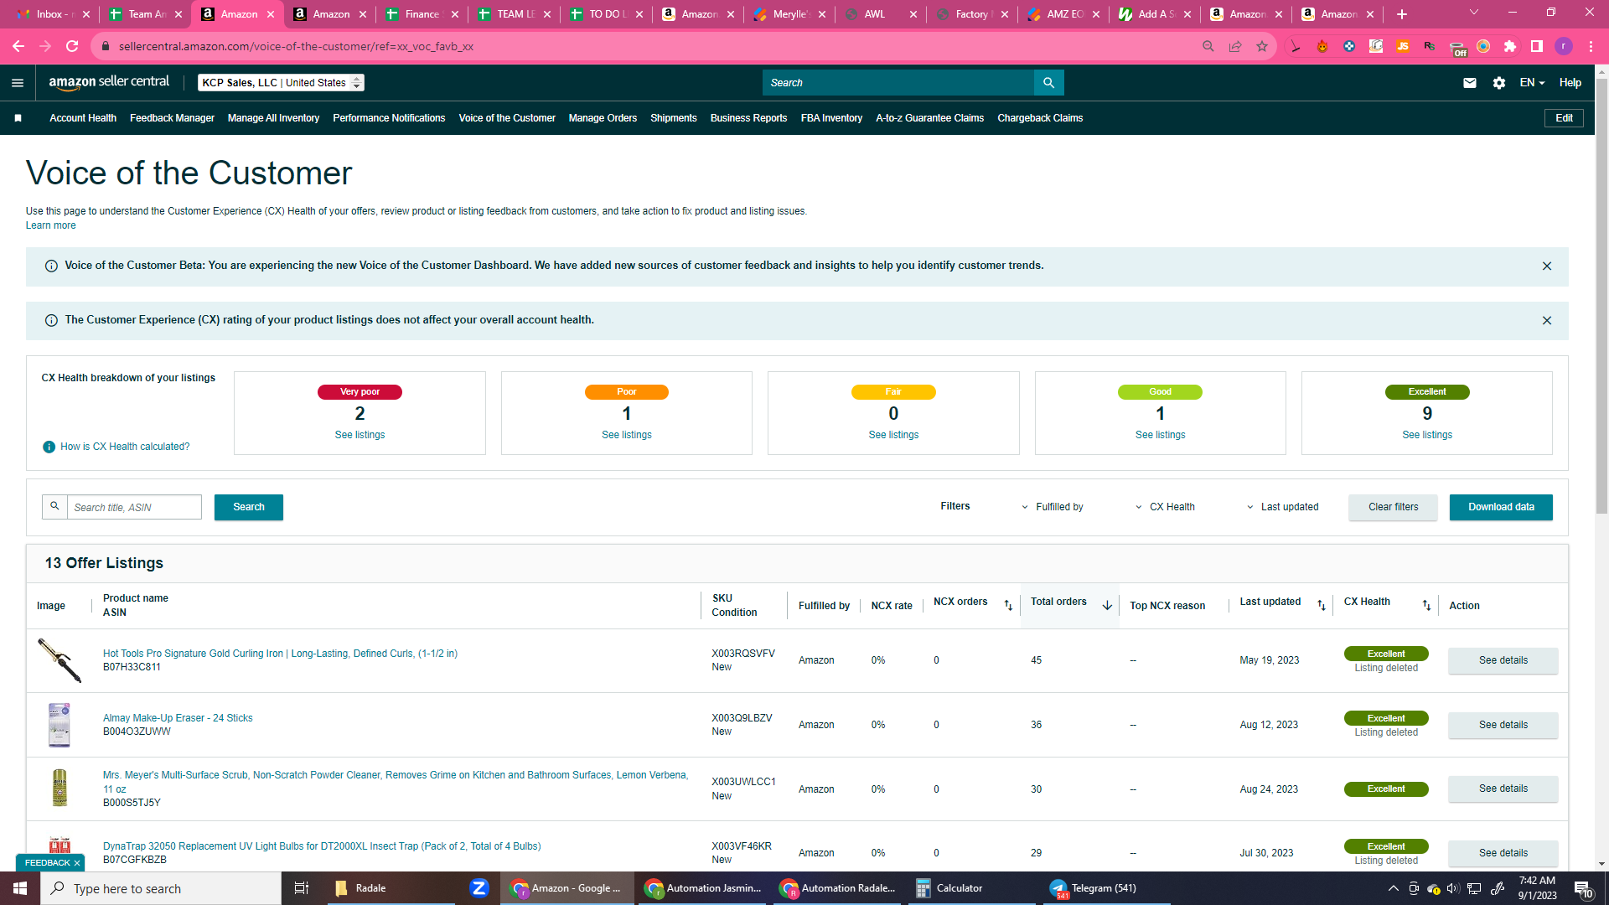This screenshot has height=905, width=1609.
Task: Open the browser extensions puzzle icon
Action: pyautogui.click(x=1510, y=46)
